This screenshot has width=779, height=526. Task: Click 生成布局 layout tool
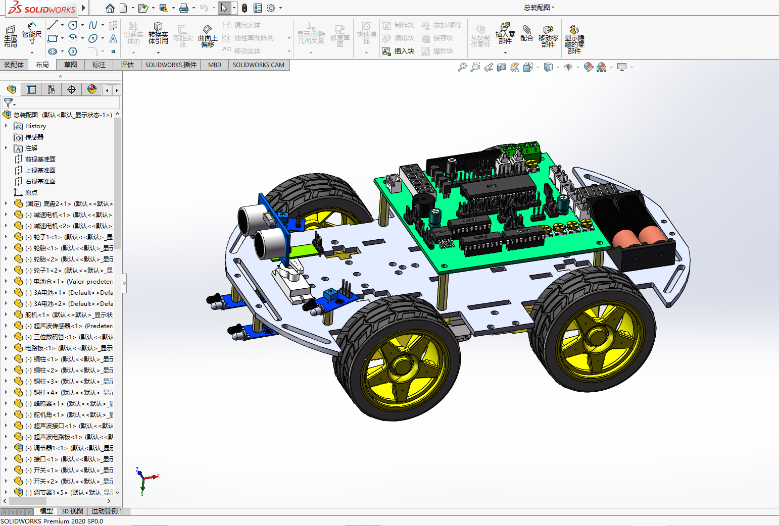[11, 36]
